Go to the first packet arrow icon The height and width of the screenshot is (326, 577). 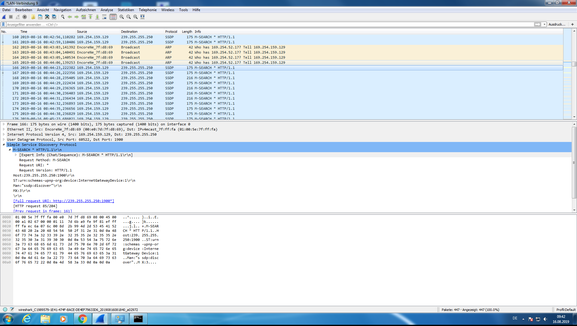pos(90,17)
